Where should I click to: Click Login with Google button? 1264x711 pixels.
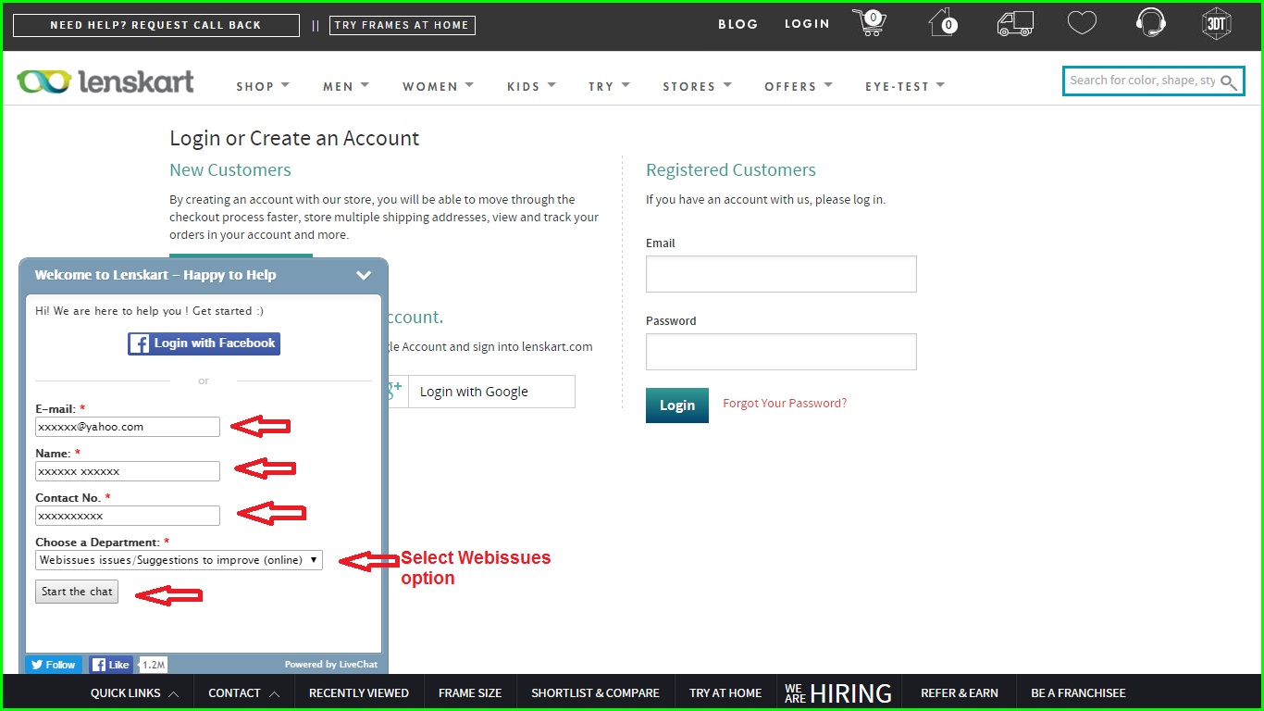pyautogui.click(x=491, y=392)
